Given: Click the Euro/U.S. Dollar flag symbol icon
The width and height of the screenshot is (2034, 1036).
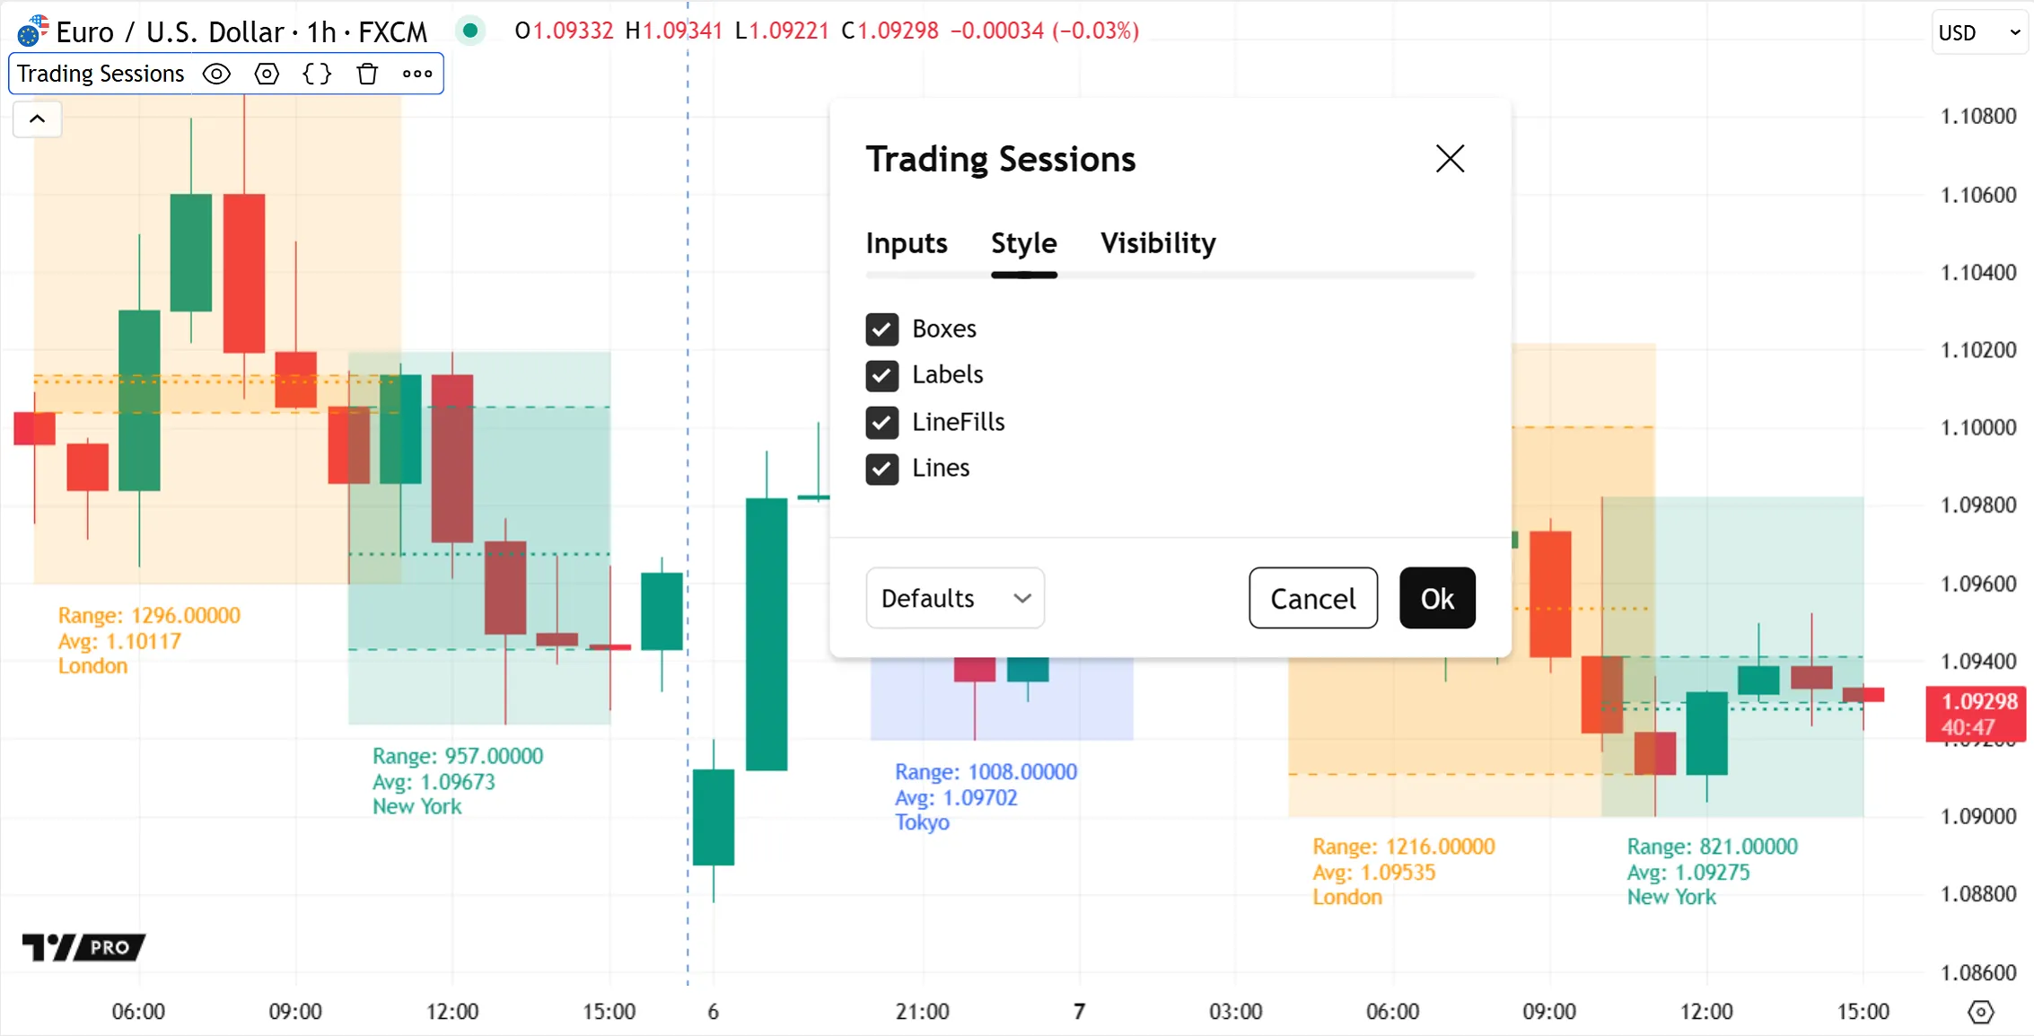Looking at the screenshot, I should pyautogui.click(x=32, y=31).
